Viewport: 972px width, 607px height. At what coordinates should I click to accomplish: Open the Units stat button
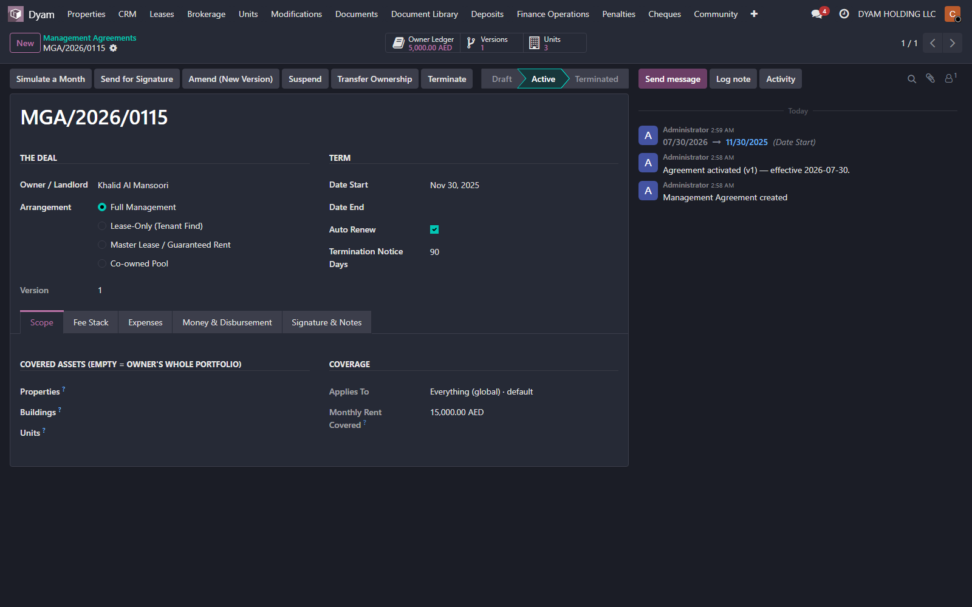[555, 43]
